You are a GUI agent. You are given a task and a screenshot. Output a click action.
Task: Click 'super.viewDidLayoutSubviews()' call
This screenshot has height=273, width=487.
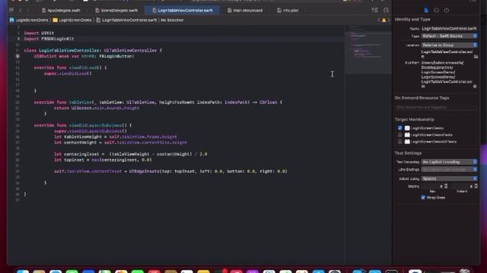(x=91, y=131)
